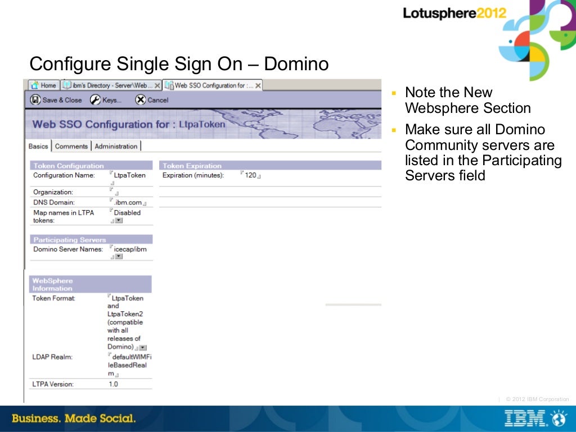Image resolution: width=576 pixels, height=432 pixels.
Task: Click the IBM logo in footer
Action: [526, 419]
